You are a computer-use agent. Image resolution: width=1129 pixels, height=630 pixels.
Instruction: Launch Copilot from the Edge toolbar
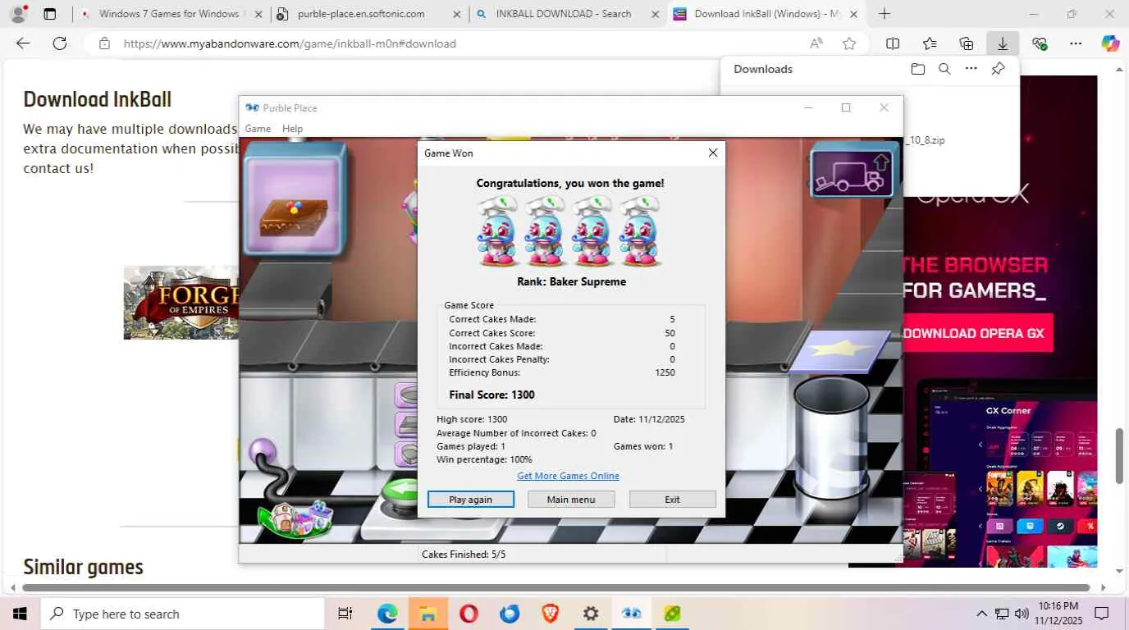[x=1110, y=43]
